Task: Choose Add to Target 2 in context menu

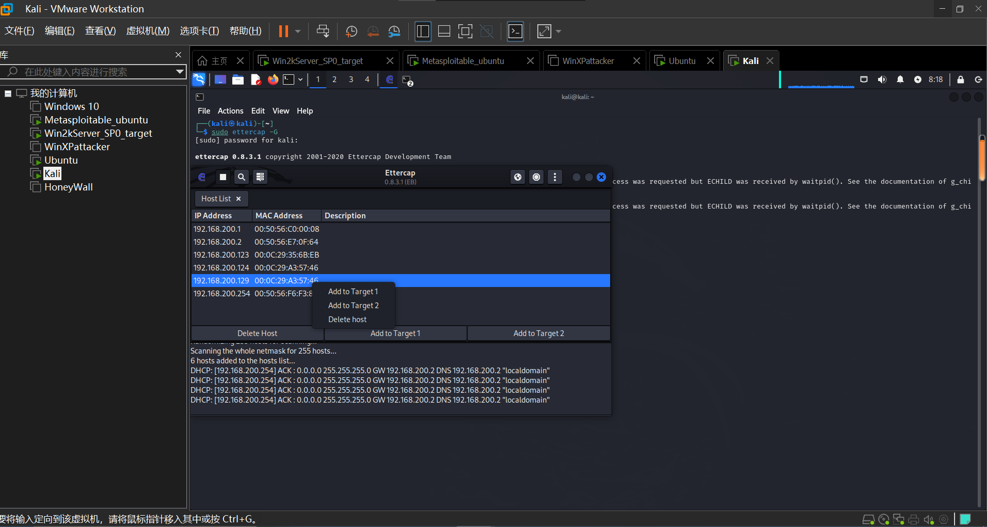Action: (x=354, y=306)
